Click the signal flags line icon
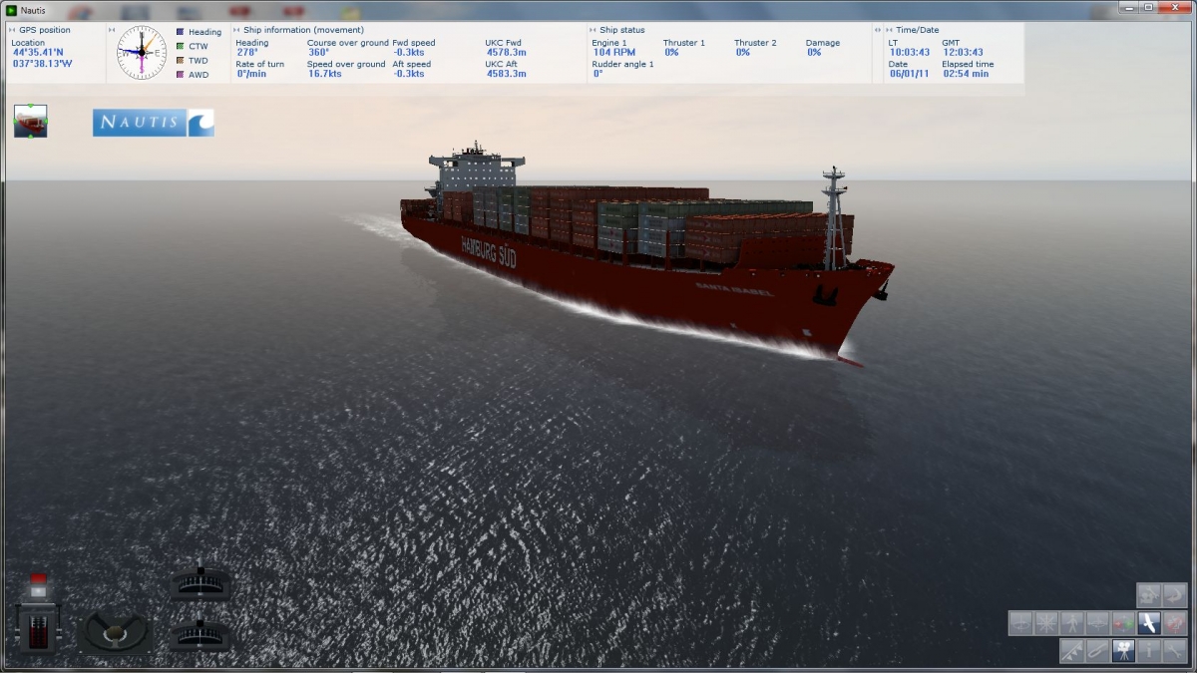1197x673 pixels. click(x=1072, y=652)
